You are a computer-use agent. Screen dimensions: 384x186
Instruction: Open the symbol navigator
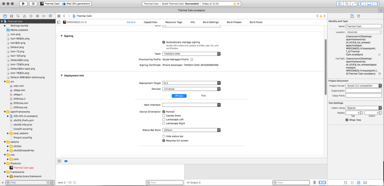pos(12,16)
